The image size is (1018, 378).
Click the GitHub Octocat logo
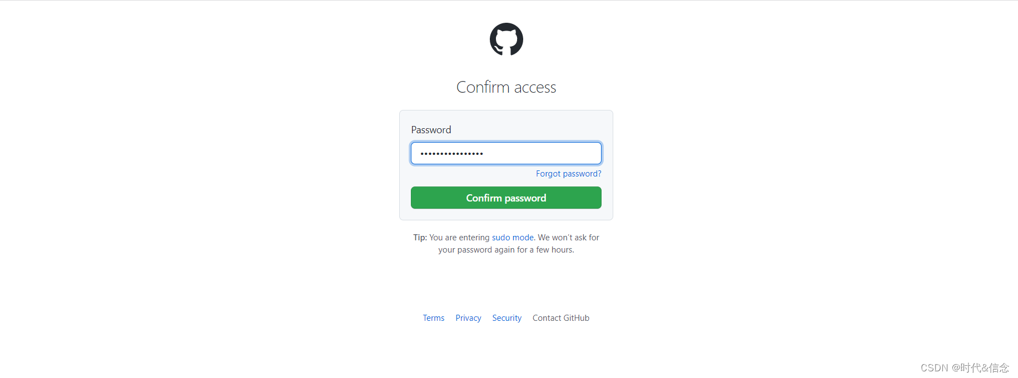506,39
